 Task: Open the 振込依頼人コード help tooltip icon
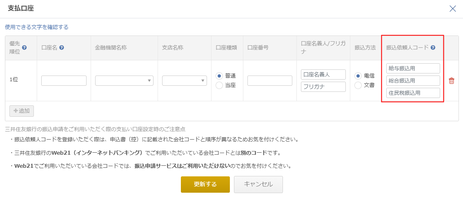pyautogui.click(x=433, y=47)
